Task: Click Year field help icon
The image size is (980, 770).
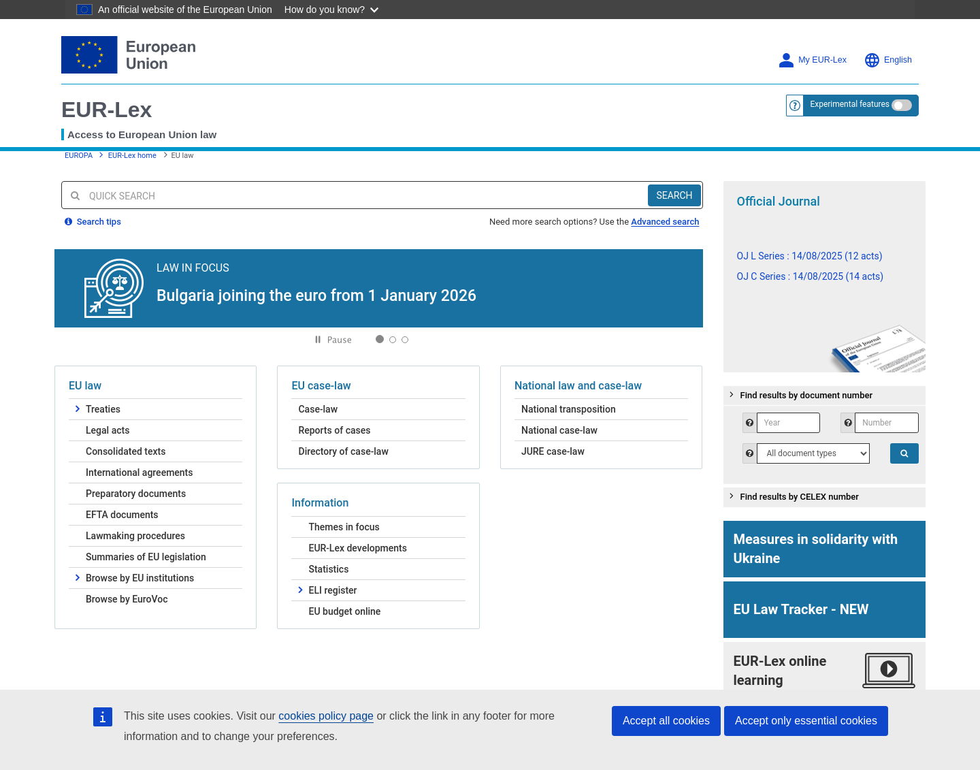Action: 749,423
